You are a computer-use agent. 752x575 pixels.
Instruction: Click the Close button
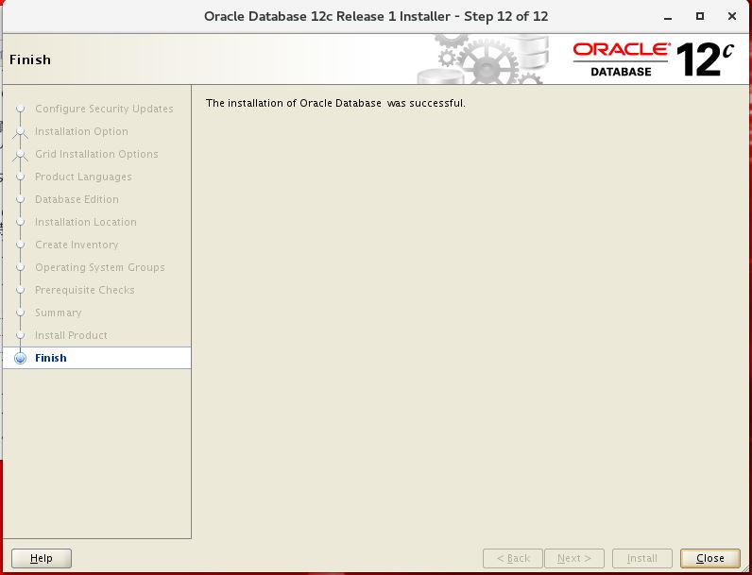tap(709, 558)
